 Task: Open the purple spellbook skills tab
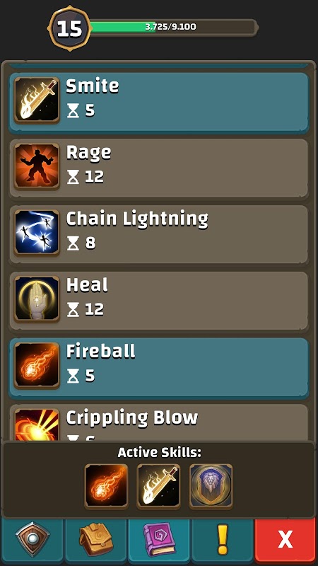160,540
